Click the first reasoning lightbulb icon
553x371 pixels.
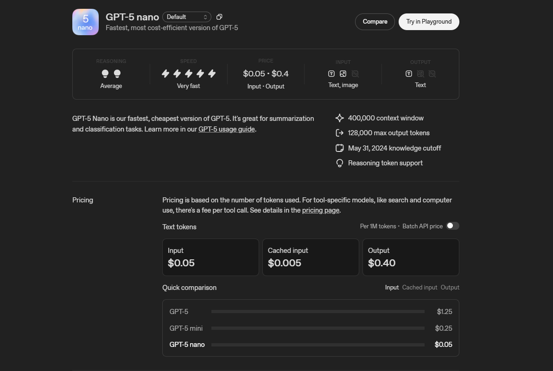click(x=105, y=74)
